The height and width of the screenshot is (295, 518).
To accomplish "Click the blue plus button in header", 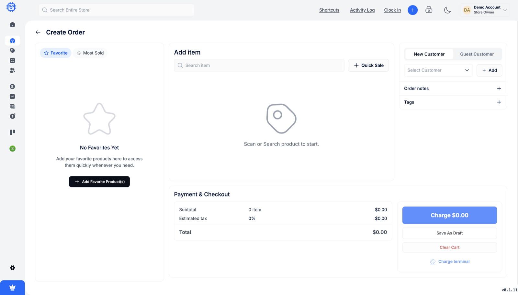I will point(412,10).
